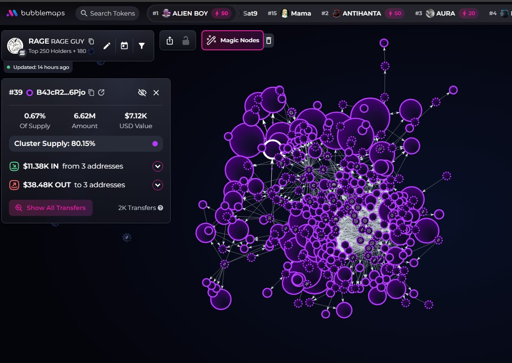The image size is (512, 363).
Task: Click the share/export icon
Action: 169,40
